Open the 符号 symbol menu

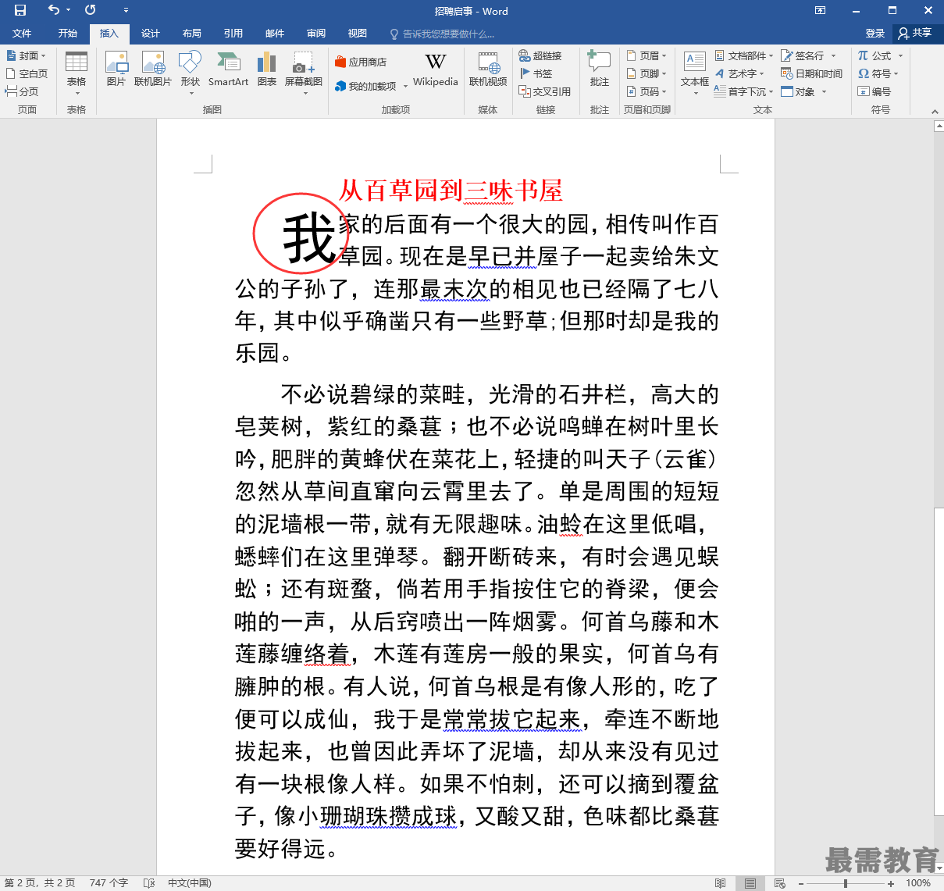coord(878,73)
